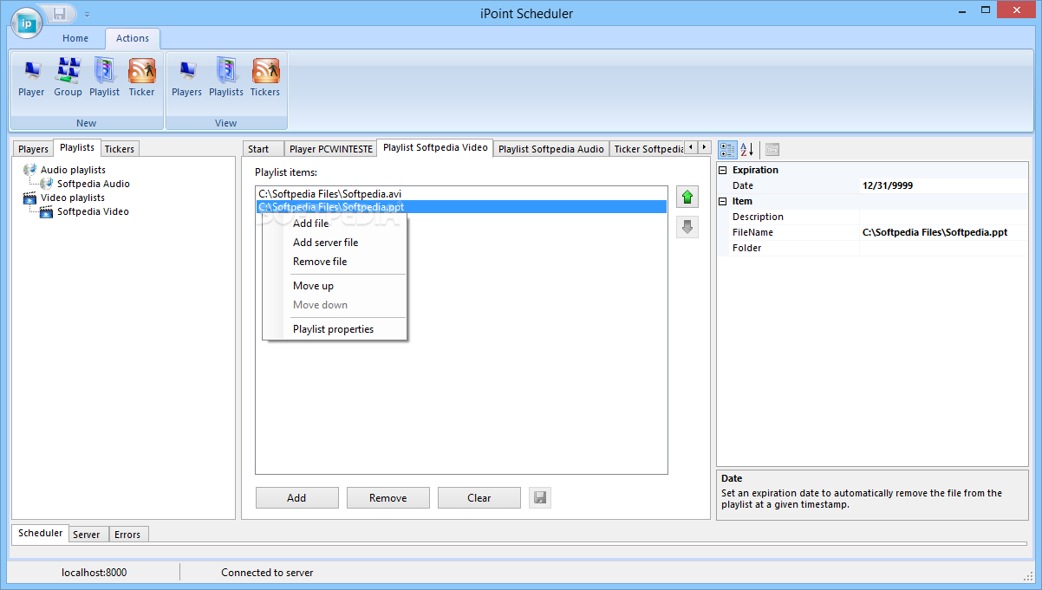Viewport: 1042px width, 590px height.
Task: Select Softpedia Video playlist in tree
Action: (93, 211)
